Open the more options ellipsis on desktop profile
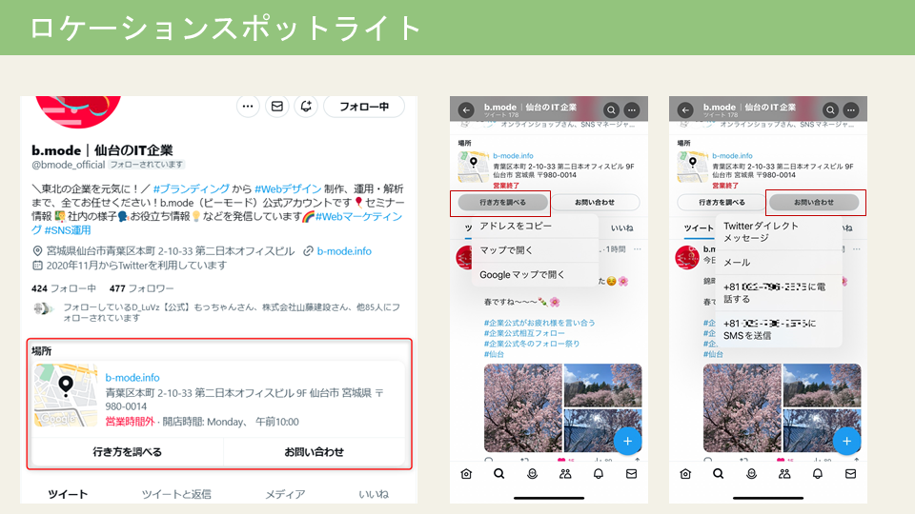 248,107
